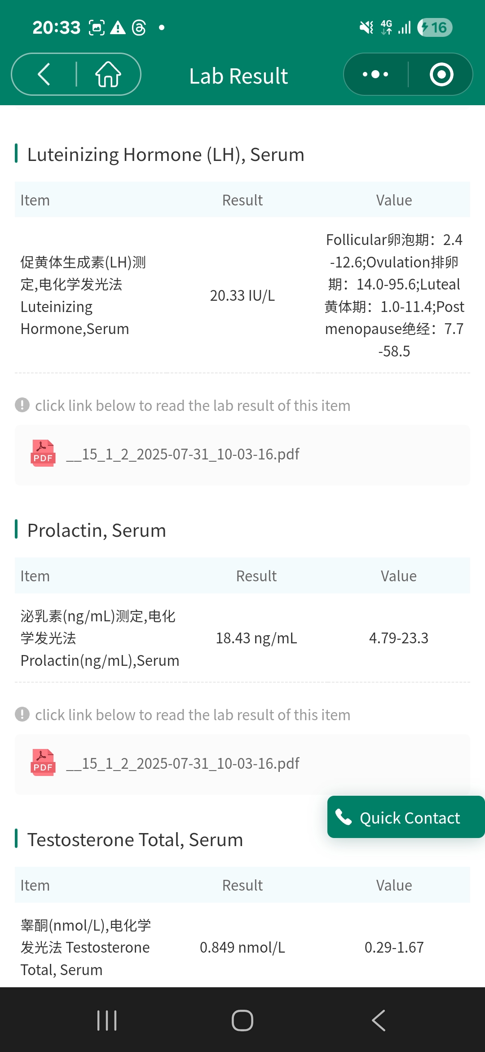This screenshot has height=1052, width=485.
Task: Tap the LH result 20.33 IU/L
Action: pos(242,296)
